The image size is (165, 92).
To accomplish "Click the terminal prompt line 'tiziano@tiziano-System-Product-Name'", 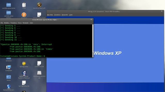I will click(x=22, y=56).
